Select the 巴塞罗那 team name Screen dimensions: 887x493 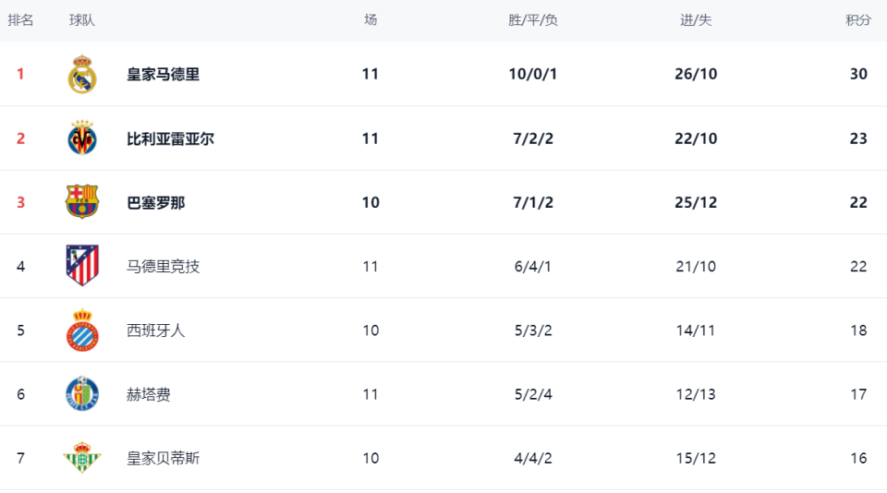click(156, 202)
